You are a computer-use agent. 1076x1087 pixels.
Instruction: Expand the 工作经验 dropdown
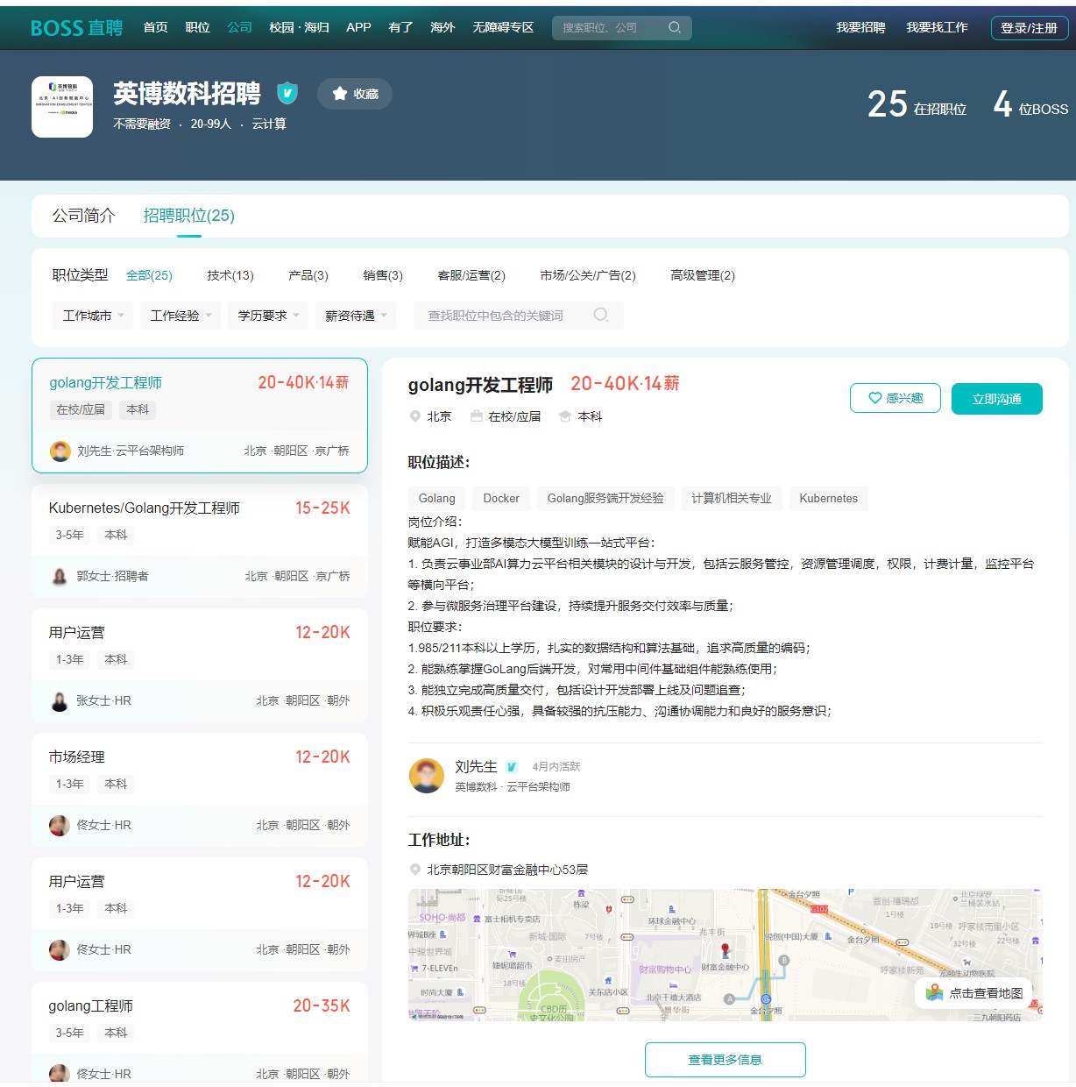point(181,316)
